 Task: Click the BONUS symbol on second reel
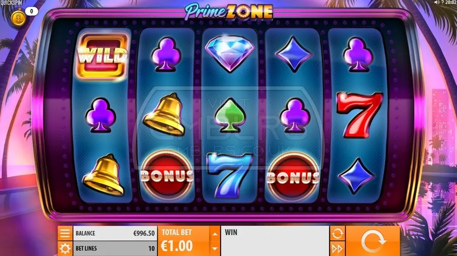click(x=167, y=176)
